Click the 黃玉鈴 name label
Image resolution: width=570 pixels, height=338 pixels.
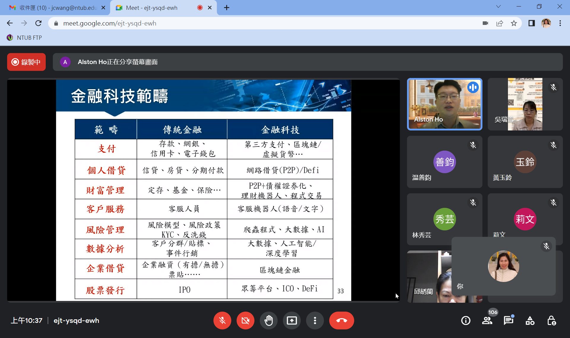pos(502,178)
